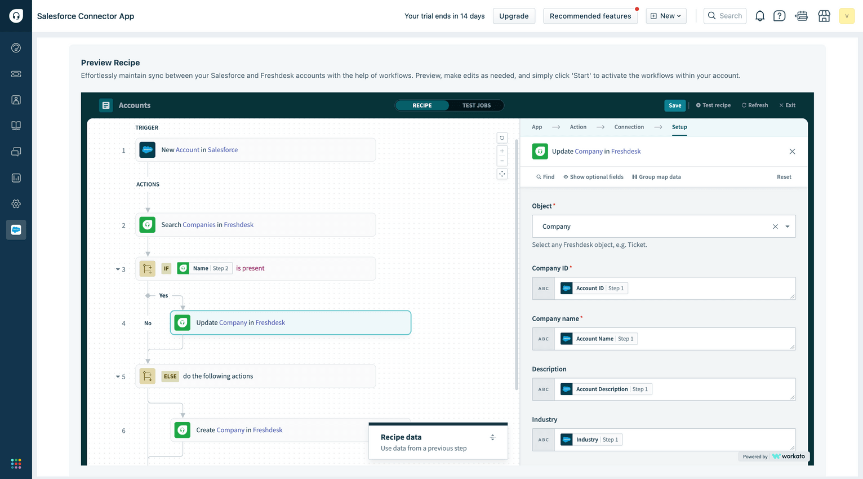Open the Salesforce app icon in sidebar
The image size is (863, 479).
tap(16, 230)
